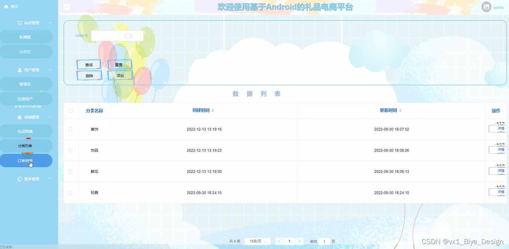This screenshot has width=509, height=249.
Task: Click the 查询 button
Action: pos(89,65)
